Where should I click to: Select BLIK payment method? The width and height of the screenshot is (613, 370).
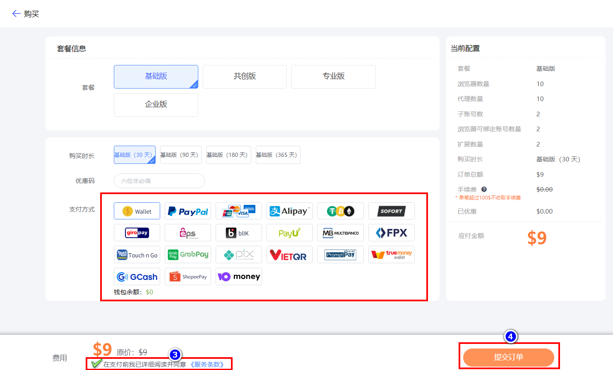[x=239, y=233]
